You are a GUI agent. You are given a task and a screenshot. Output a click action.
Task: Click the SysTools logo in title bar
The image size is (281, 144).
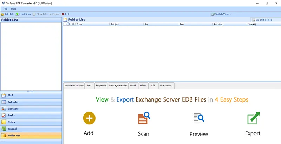point(3,3)
